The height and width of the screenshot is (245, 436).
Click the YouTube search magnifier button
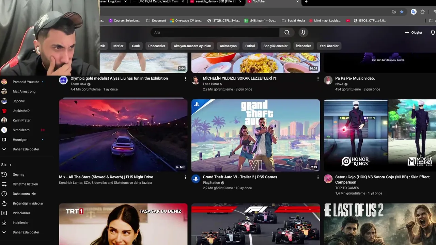[x=287, y=32]
